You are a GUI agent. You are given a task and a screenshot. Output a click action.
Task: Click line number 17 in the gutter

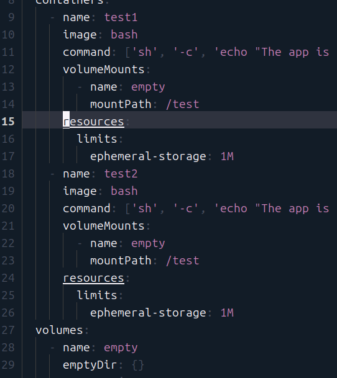tap(8, 156)
